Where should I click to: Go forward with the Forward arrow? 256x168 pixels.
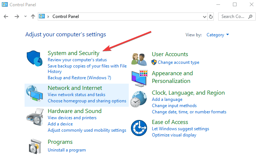coord(17,17)
